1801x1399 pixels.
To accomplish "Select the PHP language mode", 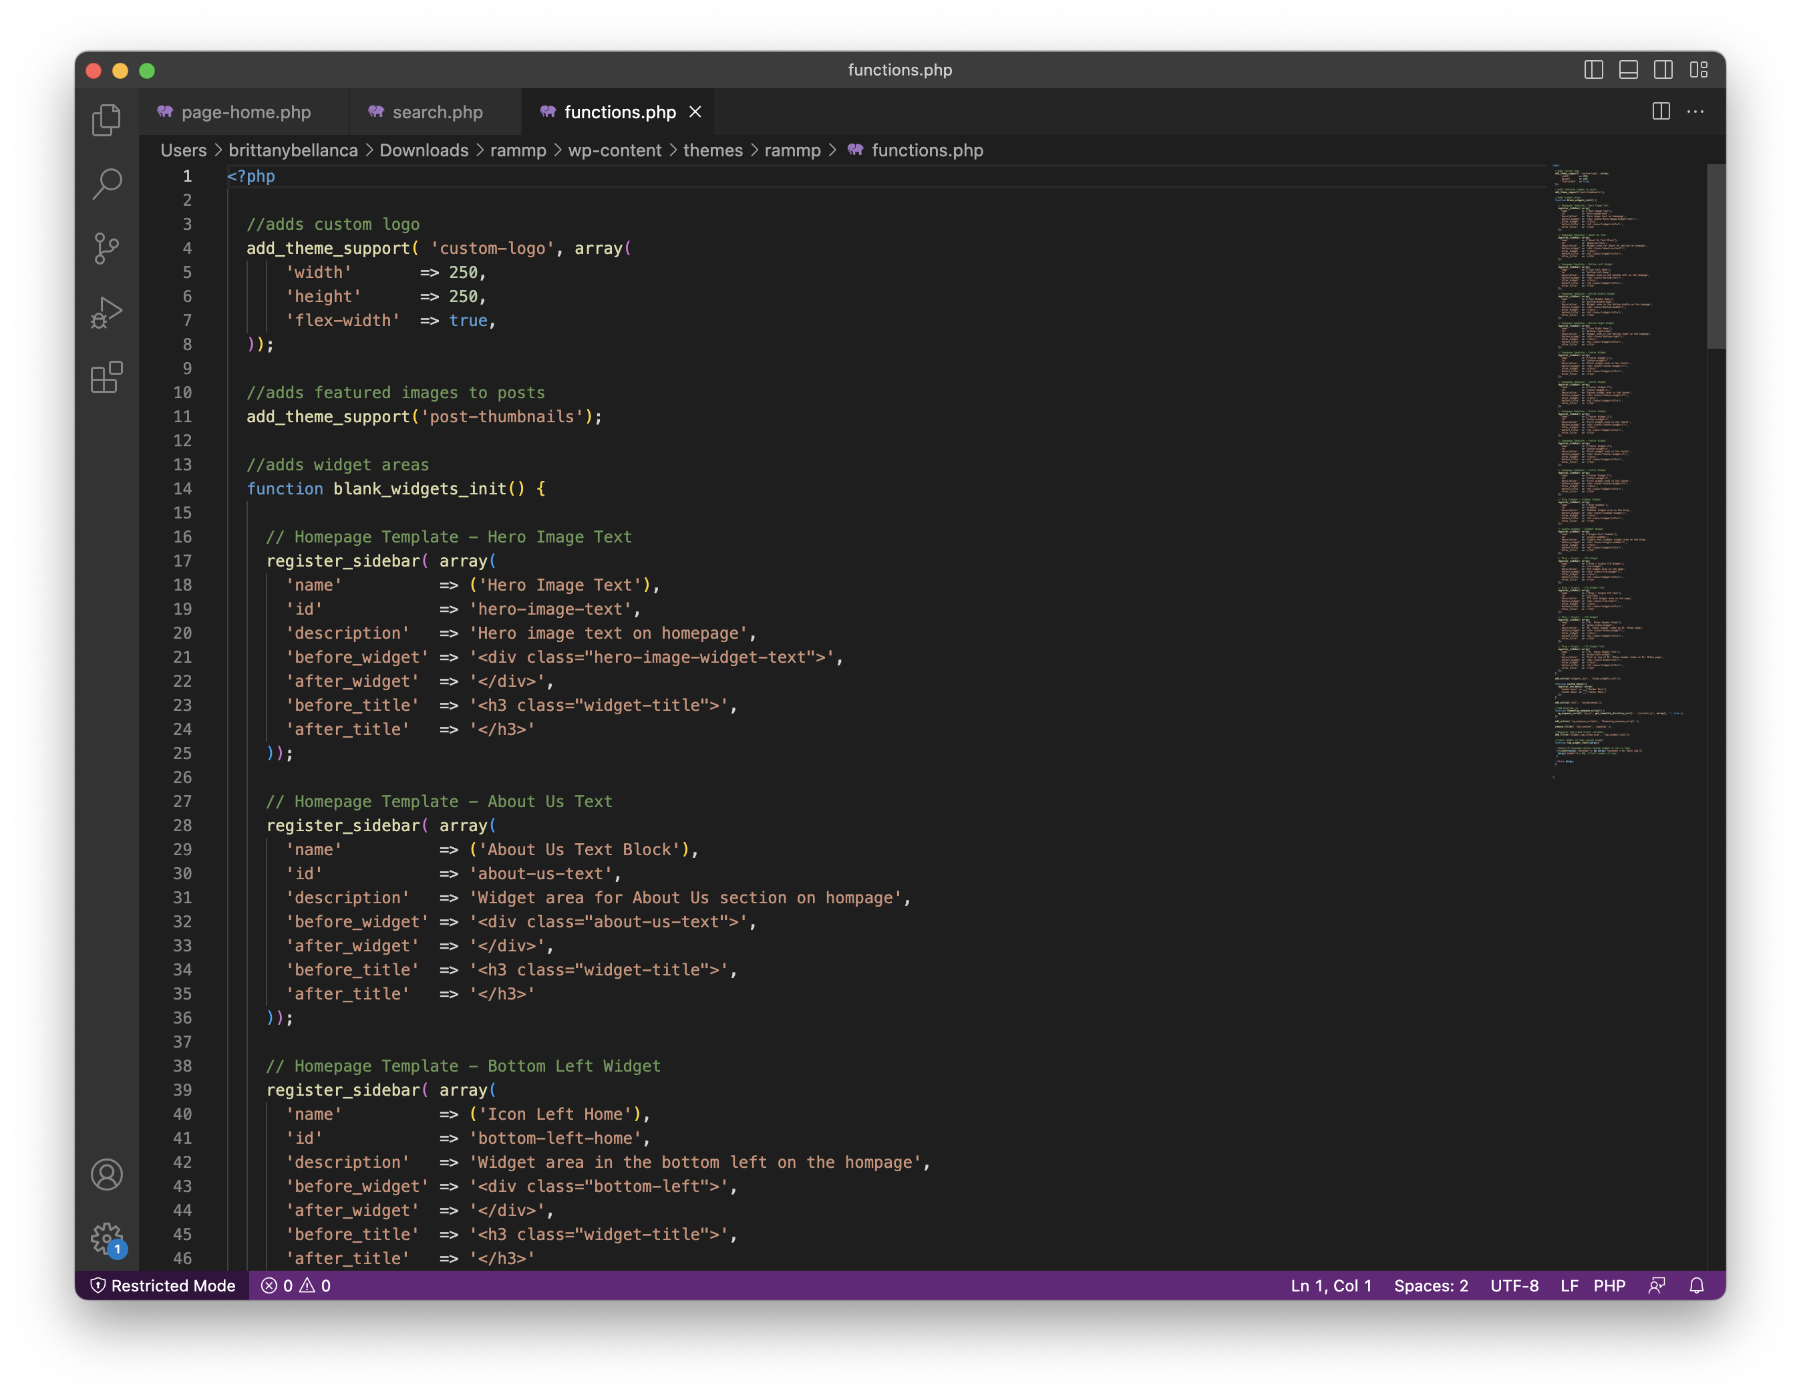I will tap(1609, 1285).
